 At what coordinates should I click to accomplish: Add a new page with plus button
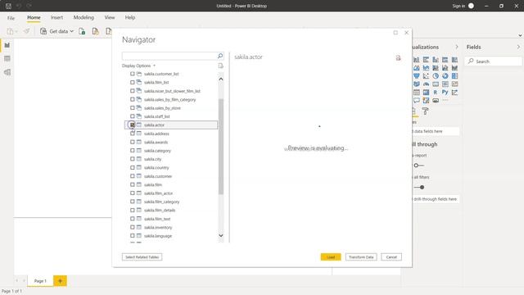(60, 281)
